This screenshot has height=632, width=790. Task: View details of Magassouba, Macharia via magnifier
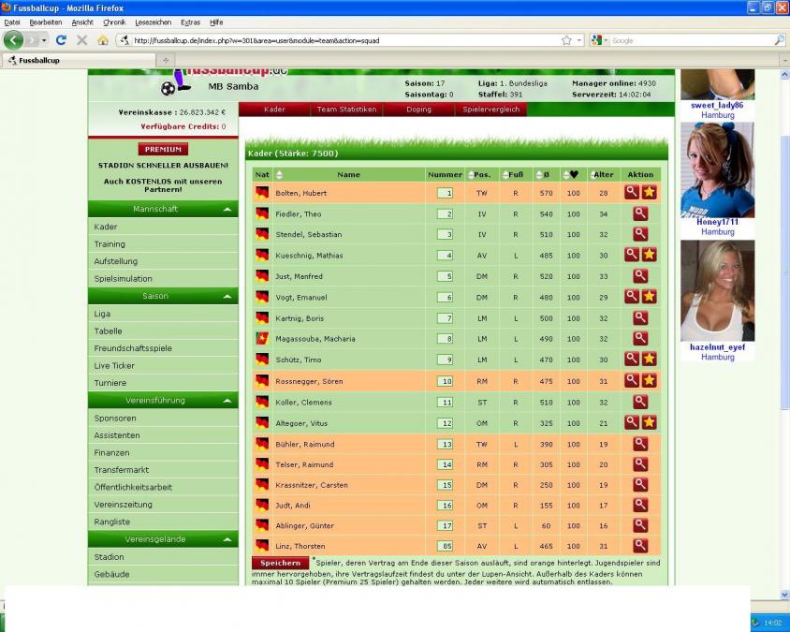pyautogui.click(x=640, y=338)
